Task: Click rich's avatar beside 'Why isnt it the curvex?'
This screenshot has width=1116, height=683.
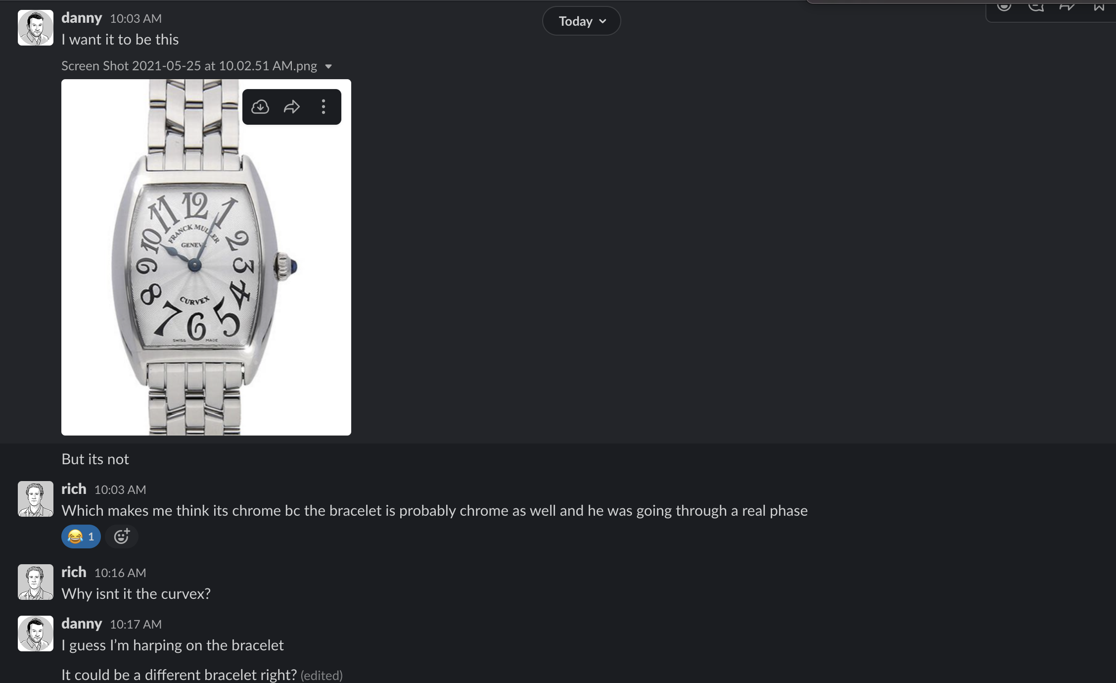Action: coord(36,582)
